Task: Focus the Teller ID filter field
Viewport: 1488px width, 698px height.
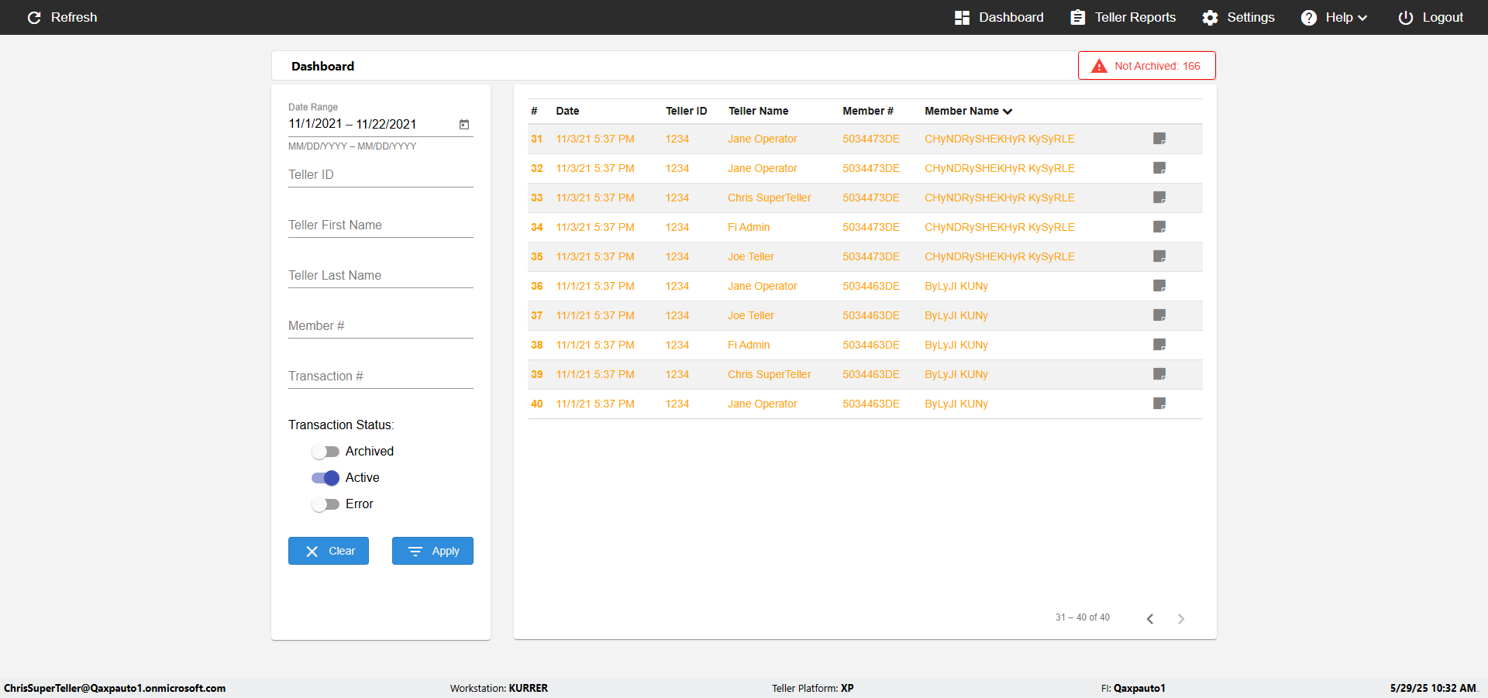Action: (381, 175)
